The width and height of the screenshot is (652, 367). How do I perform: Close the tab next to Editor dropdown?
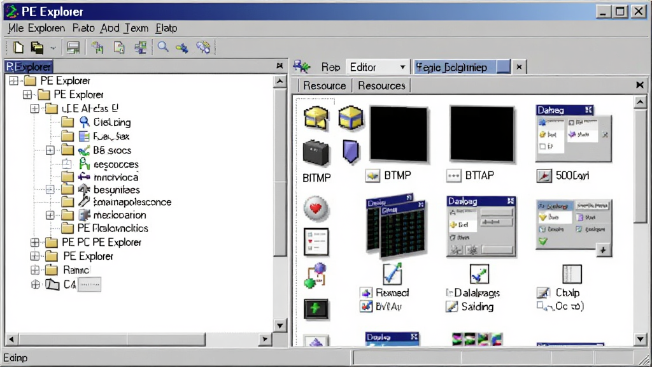coord(519,66)
